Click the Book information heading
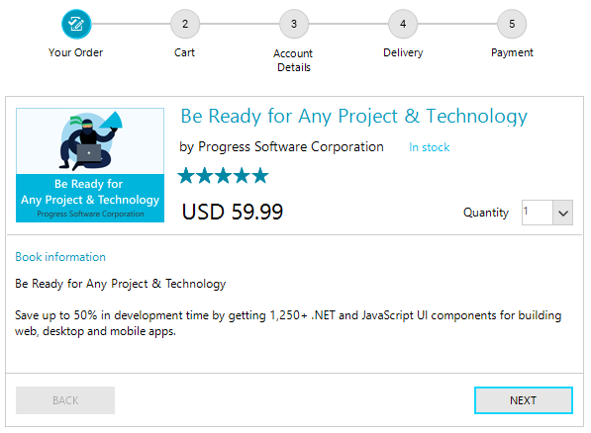Image resolution: width=591 pixels, height=433 pixels. pyautogui.click(x=60, y=257)
